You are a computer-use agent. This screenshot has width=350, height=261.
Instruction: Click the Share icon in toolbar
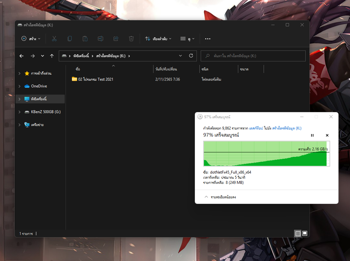[x=116, y=39]
